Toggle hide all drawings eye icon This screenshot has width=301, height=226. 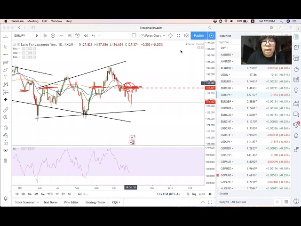pyautogui.click(x=6, y=150)
